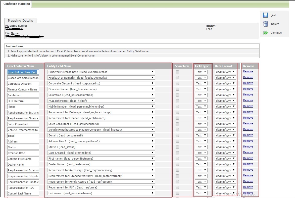Click the Delete trash can icon
This screenshot has width=296, height=198.
click(x=266, y=24)
